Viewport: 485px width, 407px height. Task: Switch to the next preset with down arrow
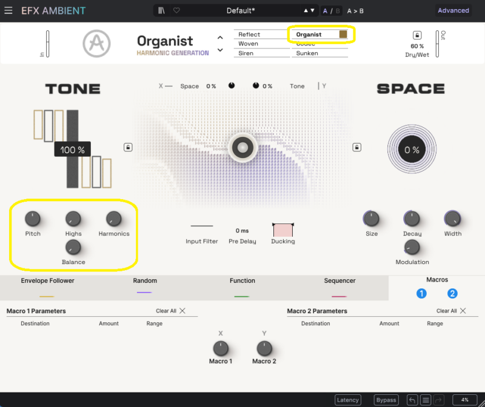point(312,11)
